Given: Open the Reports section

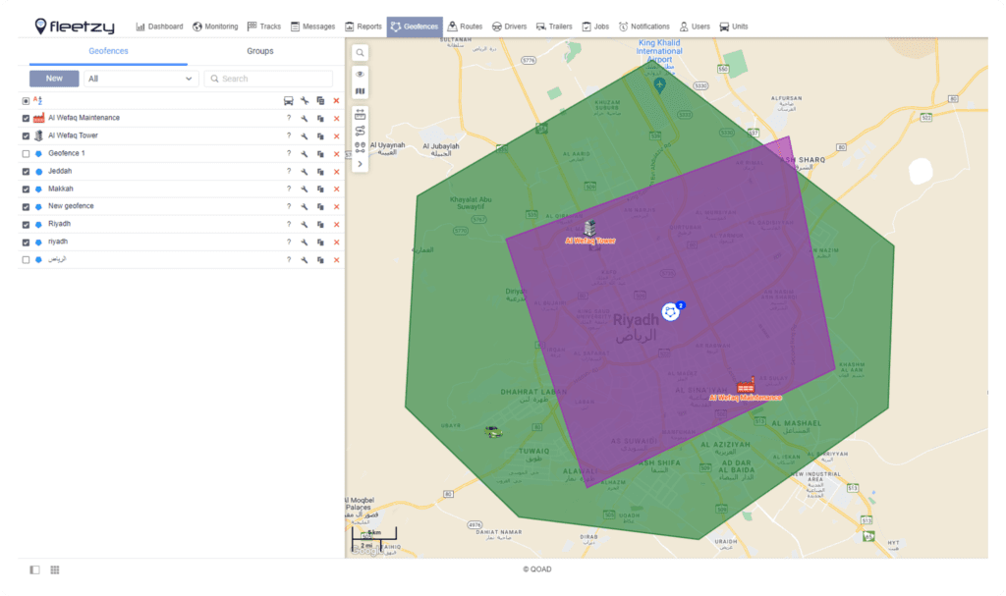Looking at the screenshot, I should (x=363, y=27).
